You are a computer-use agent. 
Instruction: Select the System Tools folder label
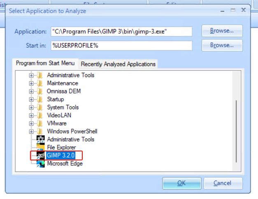[63, 108]
